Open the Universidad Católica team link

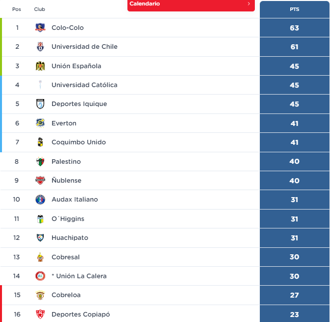pos(85,85)
